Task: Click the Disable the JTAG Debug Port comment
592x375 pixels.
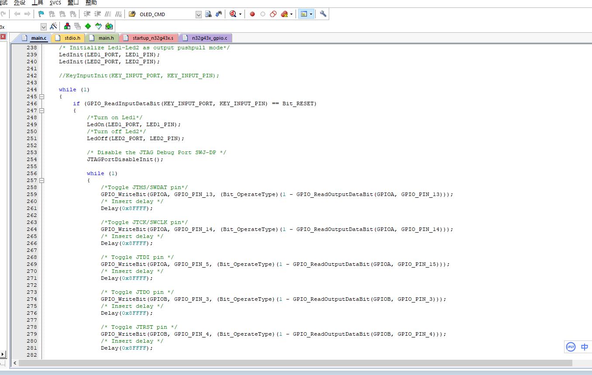Action: 156,152
